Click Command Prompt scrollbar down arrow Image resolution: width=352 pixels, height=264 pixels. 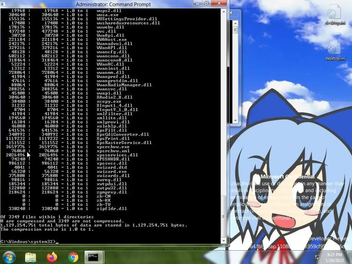223,241
